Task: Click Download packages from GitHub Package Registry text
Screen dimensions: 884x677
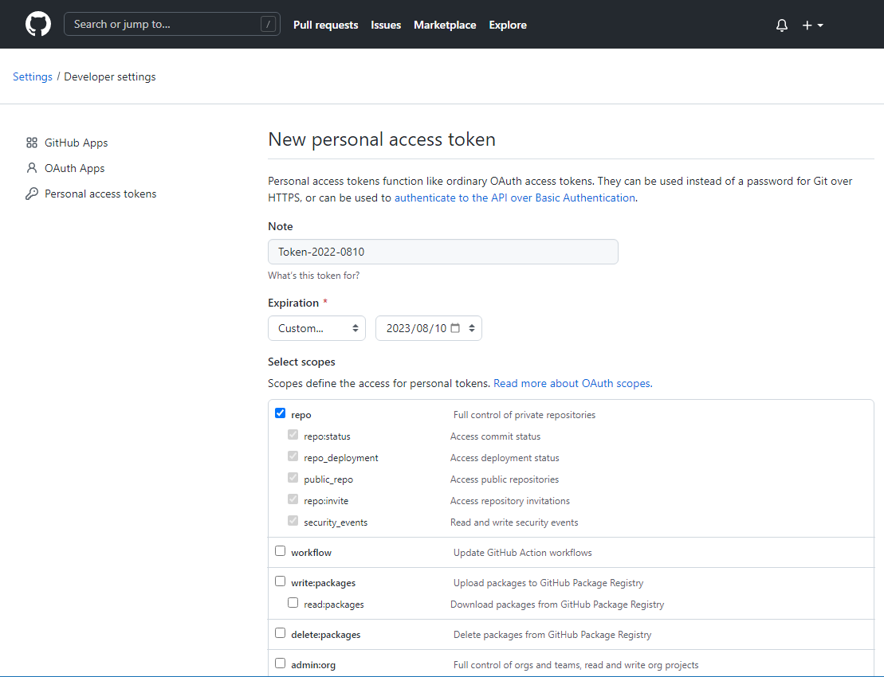Action: (557, 605)
